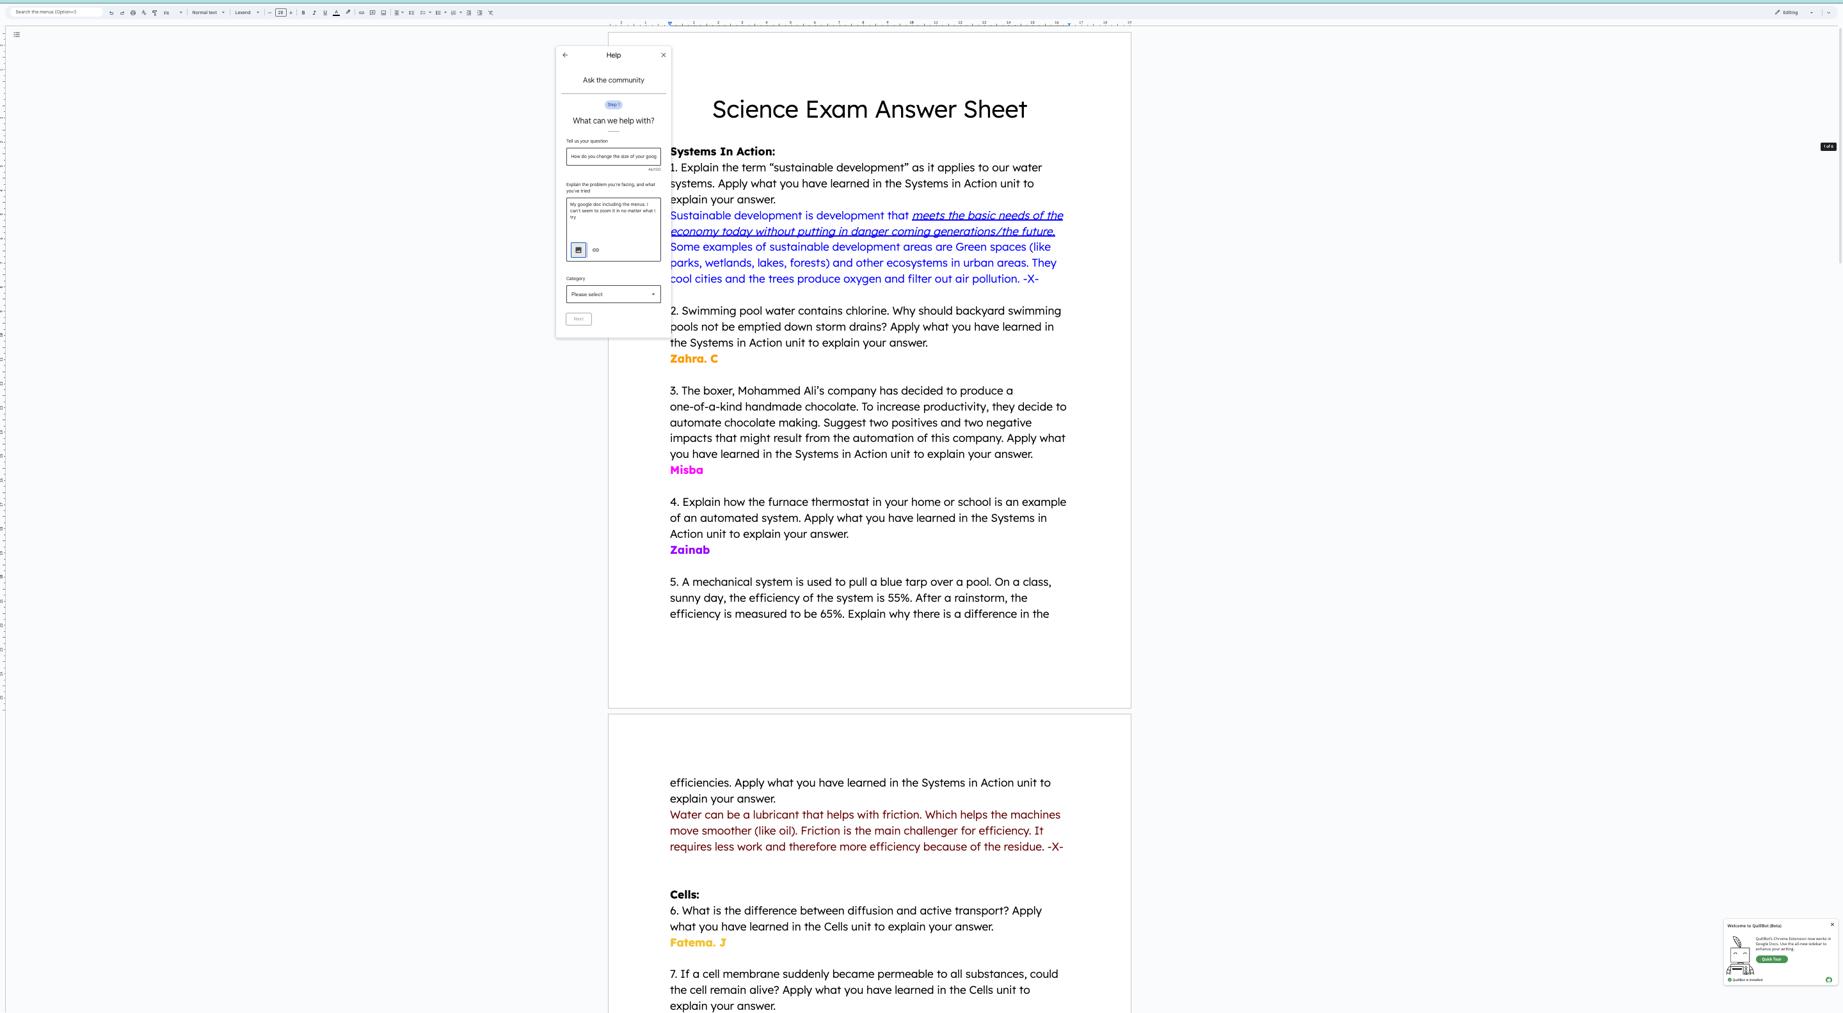
Task: Open the Category 'Please select' dropdown
Action: [x=613, y=295]
